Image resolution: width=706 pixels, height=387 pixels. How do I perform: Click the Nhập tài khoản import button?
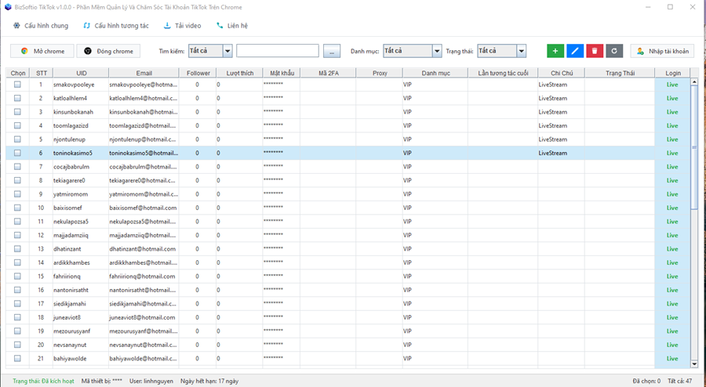pos(662,51)
